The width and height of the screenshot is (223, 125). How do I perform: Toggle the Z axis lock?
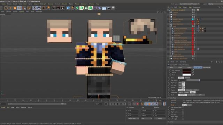(44, 8)
